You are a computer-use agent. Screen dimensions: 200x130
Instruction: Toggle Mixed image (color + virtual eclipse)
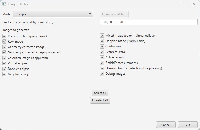tap(102, 36)
